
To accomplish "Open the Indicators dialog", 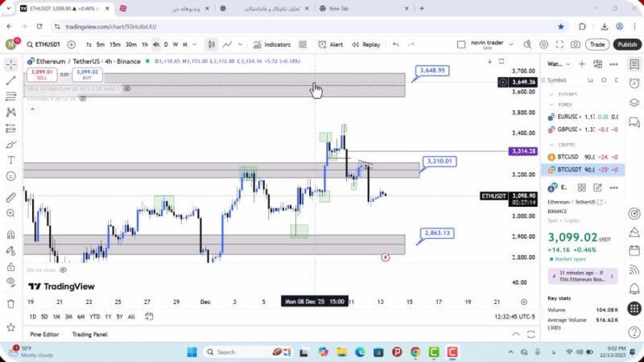I will 271,44.
